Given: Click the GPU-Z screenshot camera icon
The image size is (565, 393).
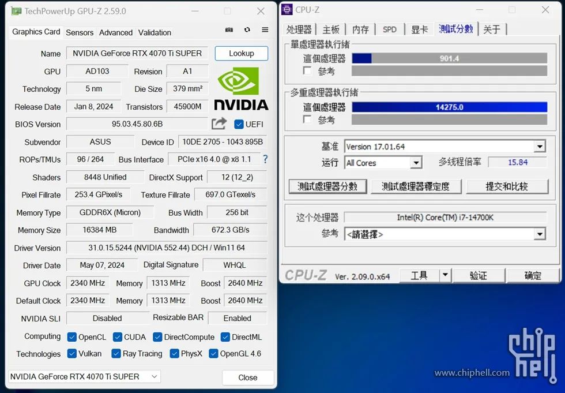Looking at the screenshot, I should [x=229, y=30].
